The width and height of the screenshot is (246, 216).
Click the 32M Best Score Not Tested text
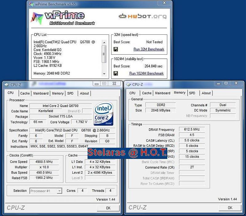click(x=154, y=42)
